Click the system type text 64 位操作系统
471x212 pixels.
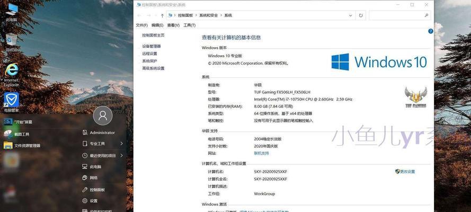tap(283, 113)
